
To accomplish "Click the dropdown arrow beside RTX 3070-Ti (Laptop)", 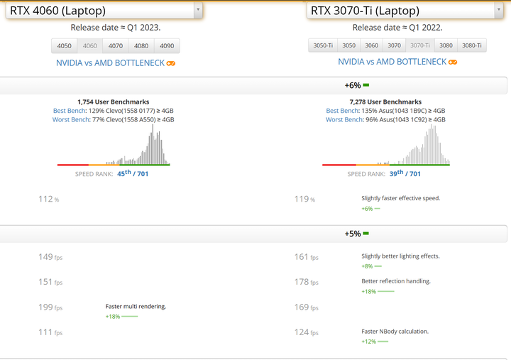I will [x=499, y=10].
